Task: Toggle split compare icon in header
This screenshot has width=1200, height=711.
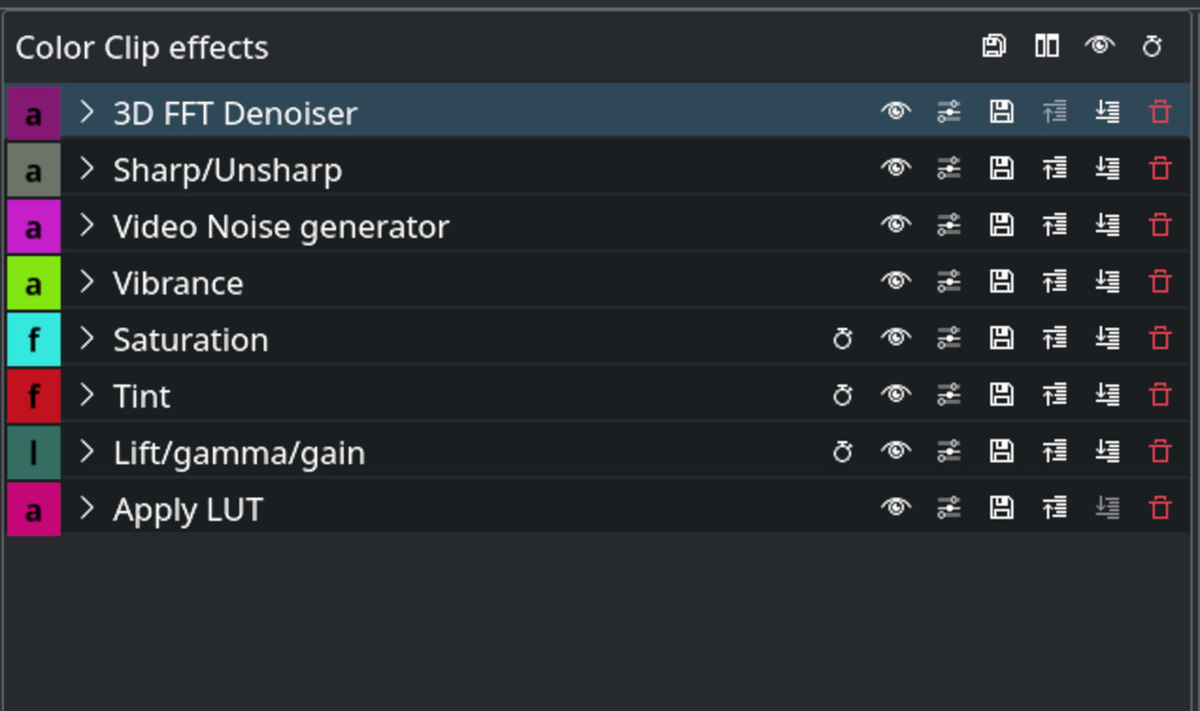Action: (1046, 46)
